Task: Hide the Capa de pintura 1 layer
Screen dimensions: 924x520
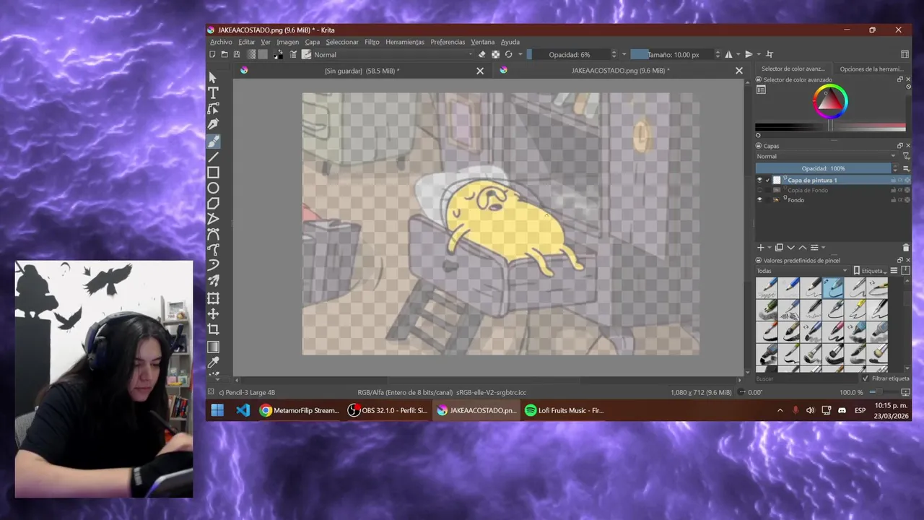Action: [759, 180]
